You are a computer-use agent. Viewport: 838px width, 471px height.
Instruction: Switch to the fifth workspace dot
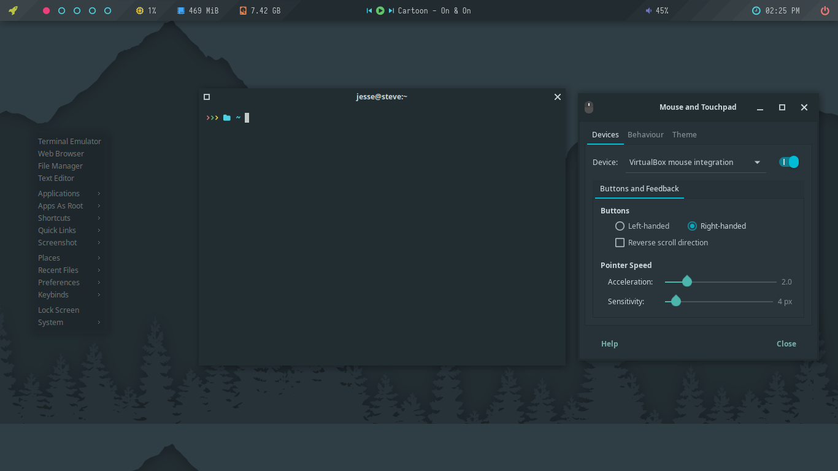[x=108, y=11]
